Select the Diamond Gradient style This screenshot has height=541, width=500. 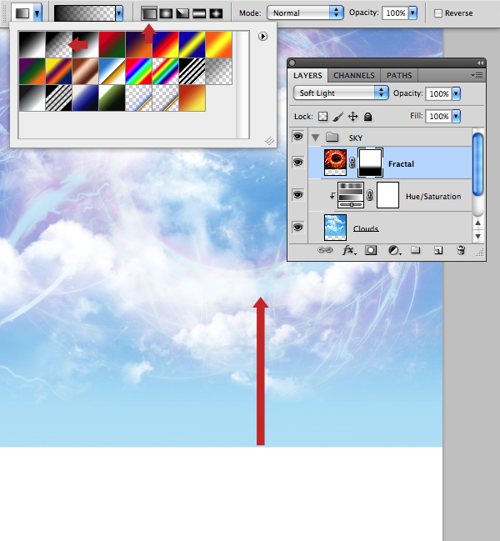[216, 13]
